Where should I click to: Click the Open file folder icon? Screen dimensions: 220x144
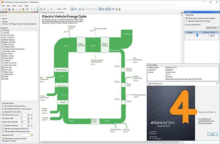6,9
